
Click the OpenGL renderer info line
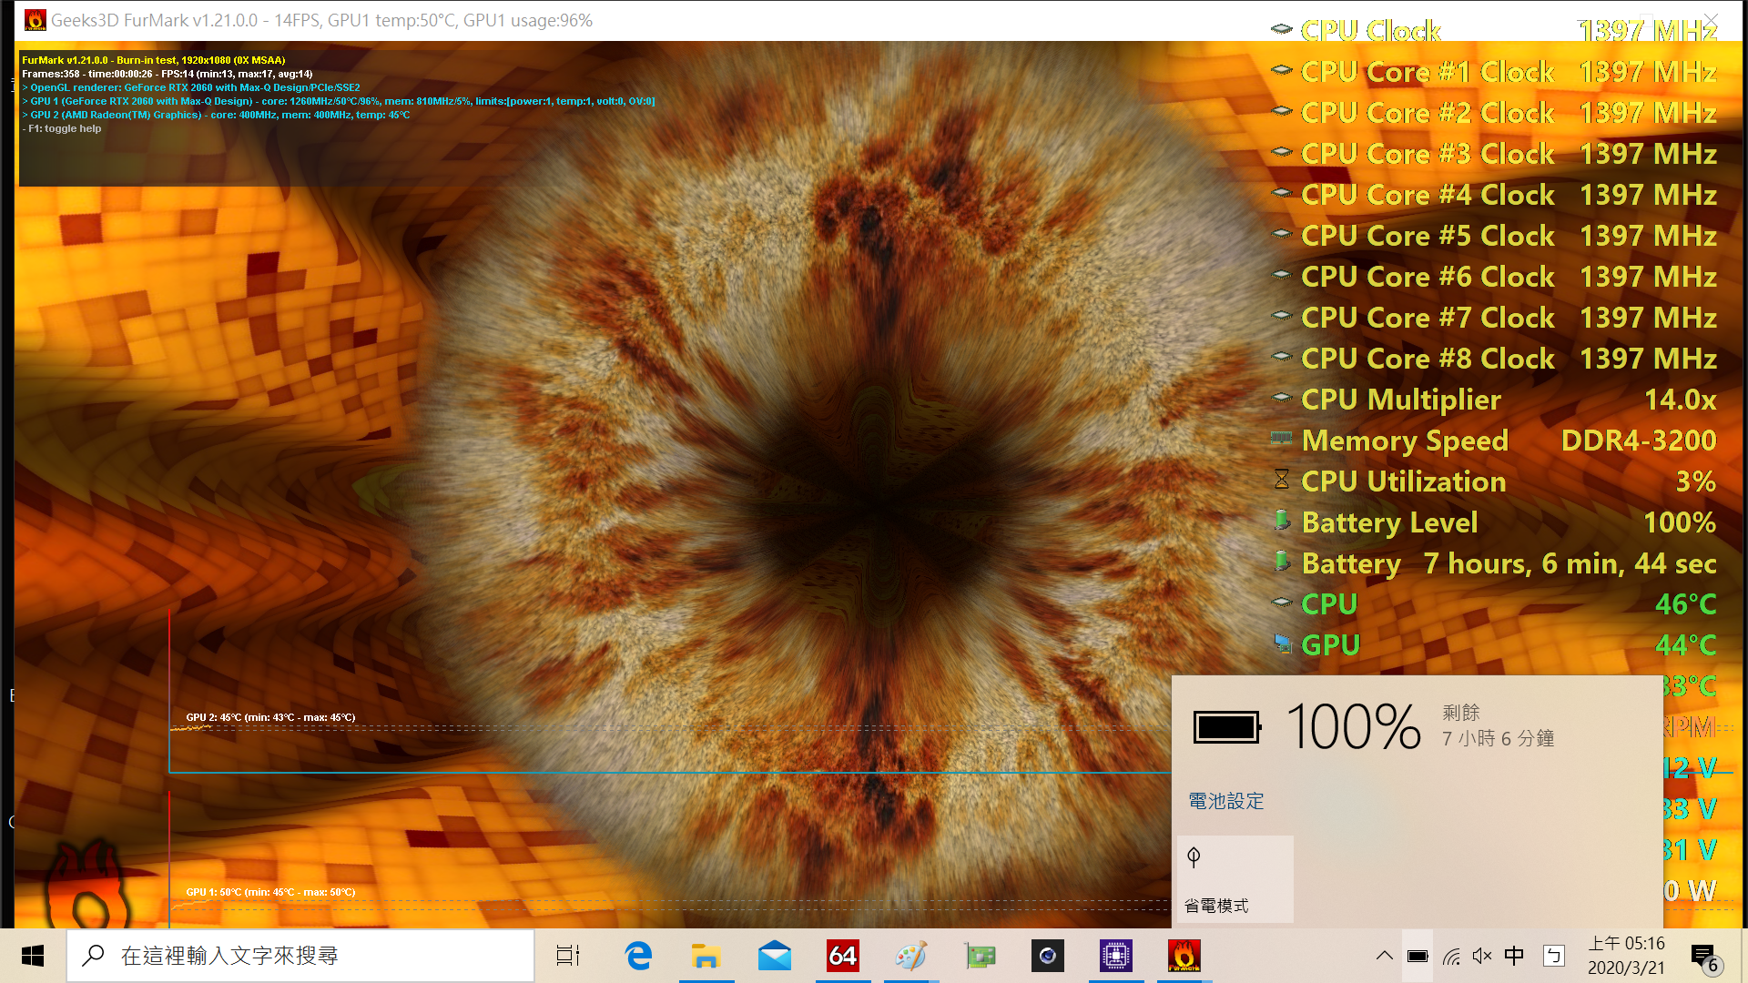tap(191, 87)
